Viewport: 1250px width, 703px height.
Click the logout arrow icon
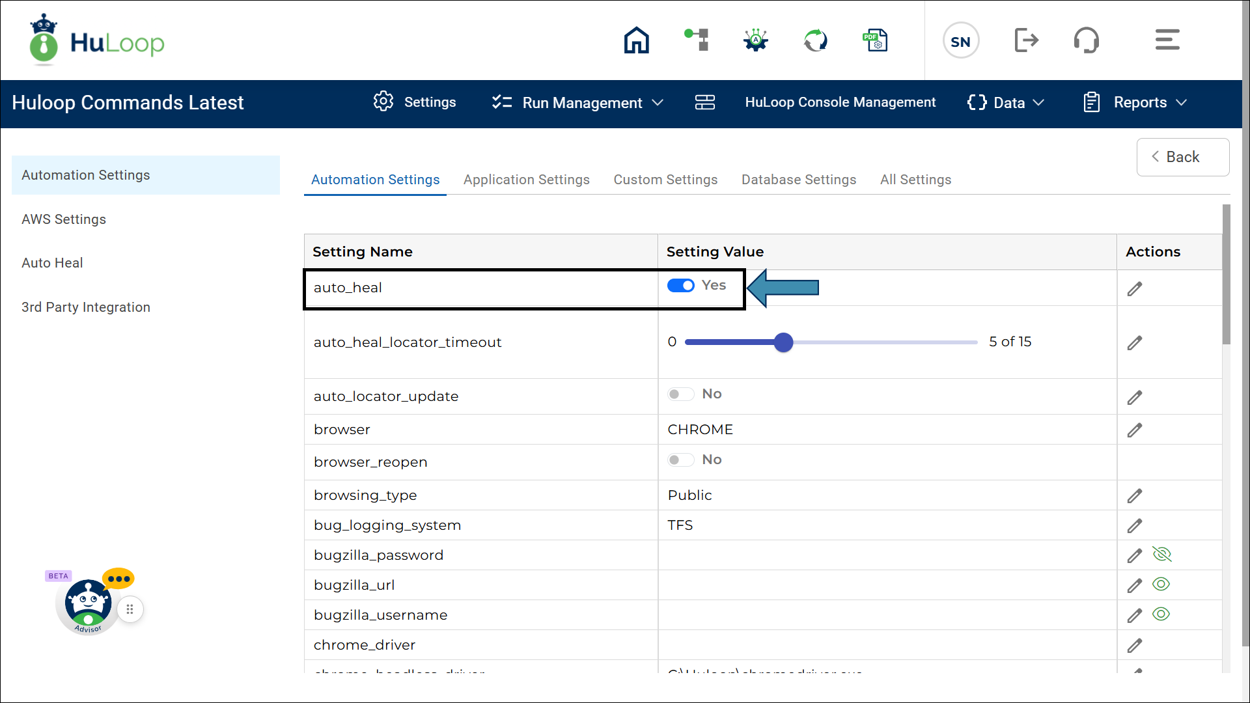1026,40
